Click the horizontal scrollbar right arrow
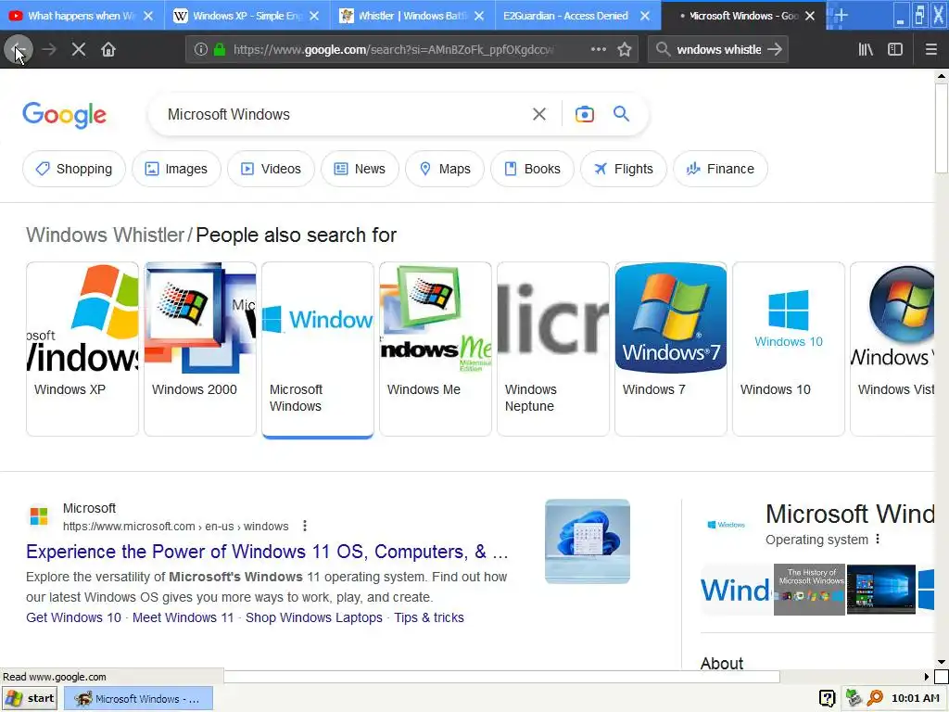 926,676
